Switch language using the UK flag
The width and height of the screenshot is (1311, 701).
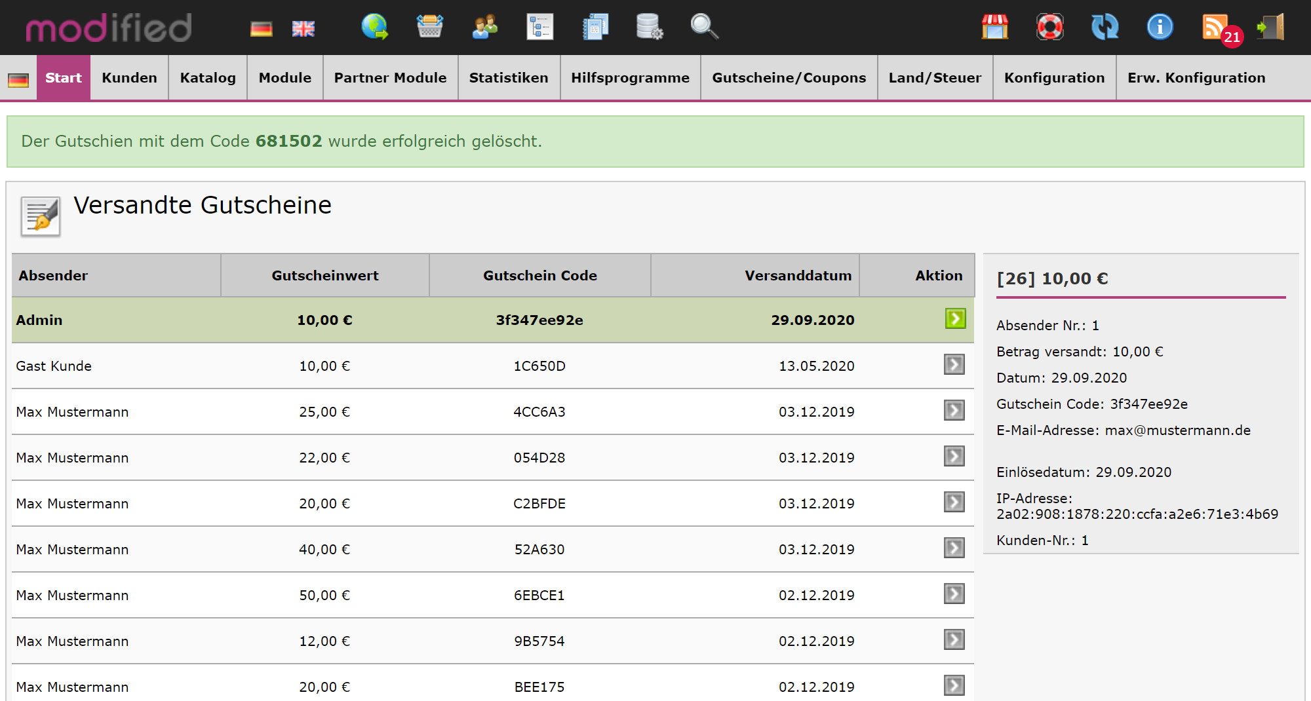[x=303, y=29]
